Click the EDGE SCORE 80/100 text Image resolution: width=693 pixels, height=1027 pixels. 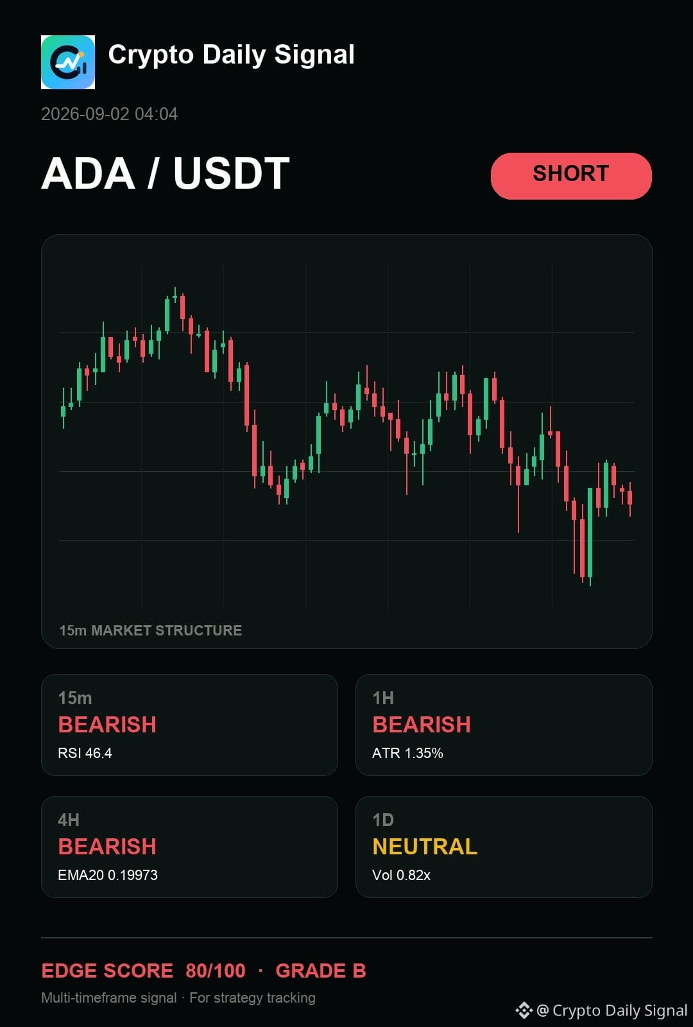click(144, 971)
